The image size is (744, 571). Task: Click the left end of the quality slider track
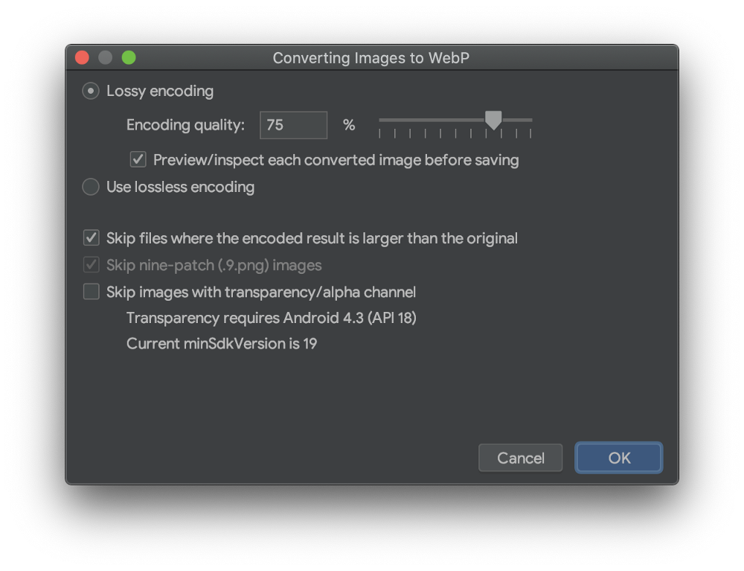381,120
